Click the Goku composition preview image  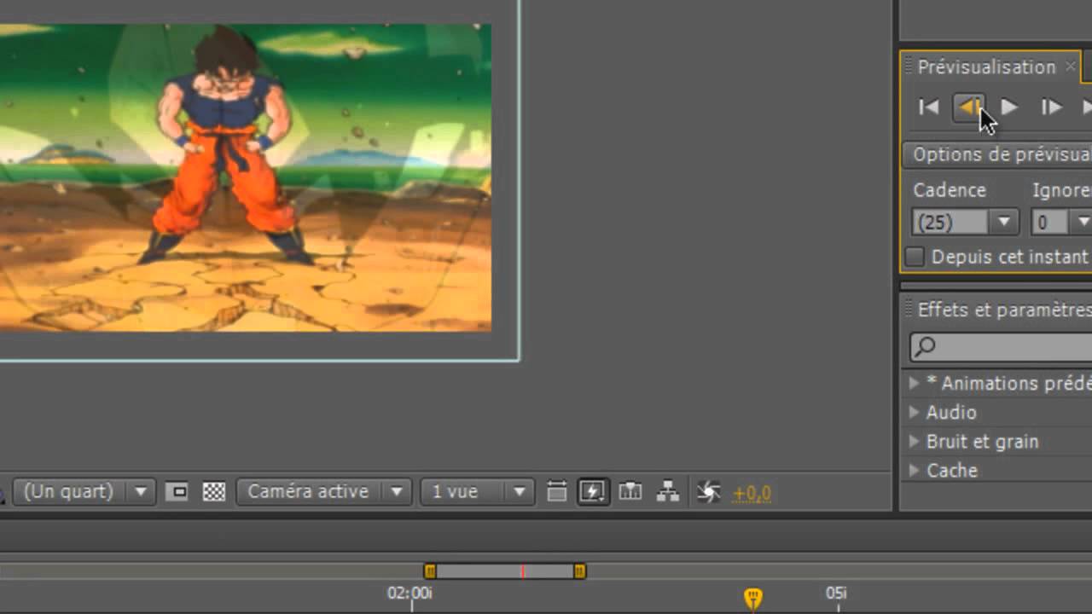point(246,177)
